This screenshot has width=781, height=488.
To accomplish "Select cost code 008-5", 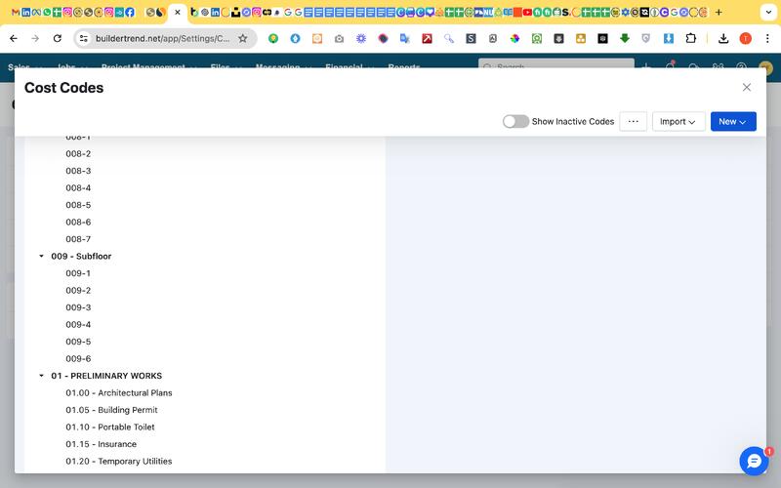I will pyautogui.click(x=78, y=205).
